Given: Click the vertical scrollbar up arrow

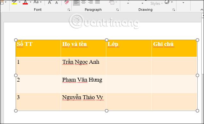Looking at the screenshot, I should 203,16.
